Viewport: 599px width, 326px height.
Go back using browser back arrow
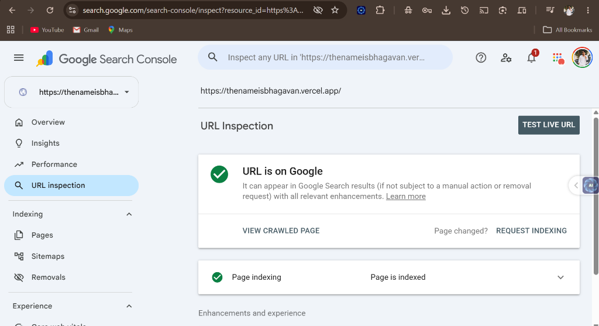coord(12,11)
